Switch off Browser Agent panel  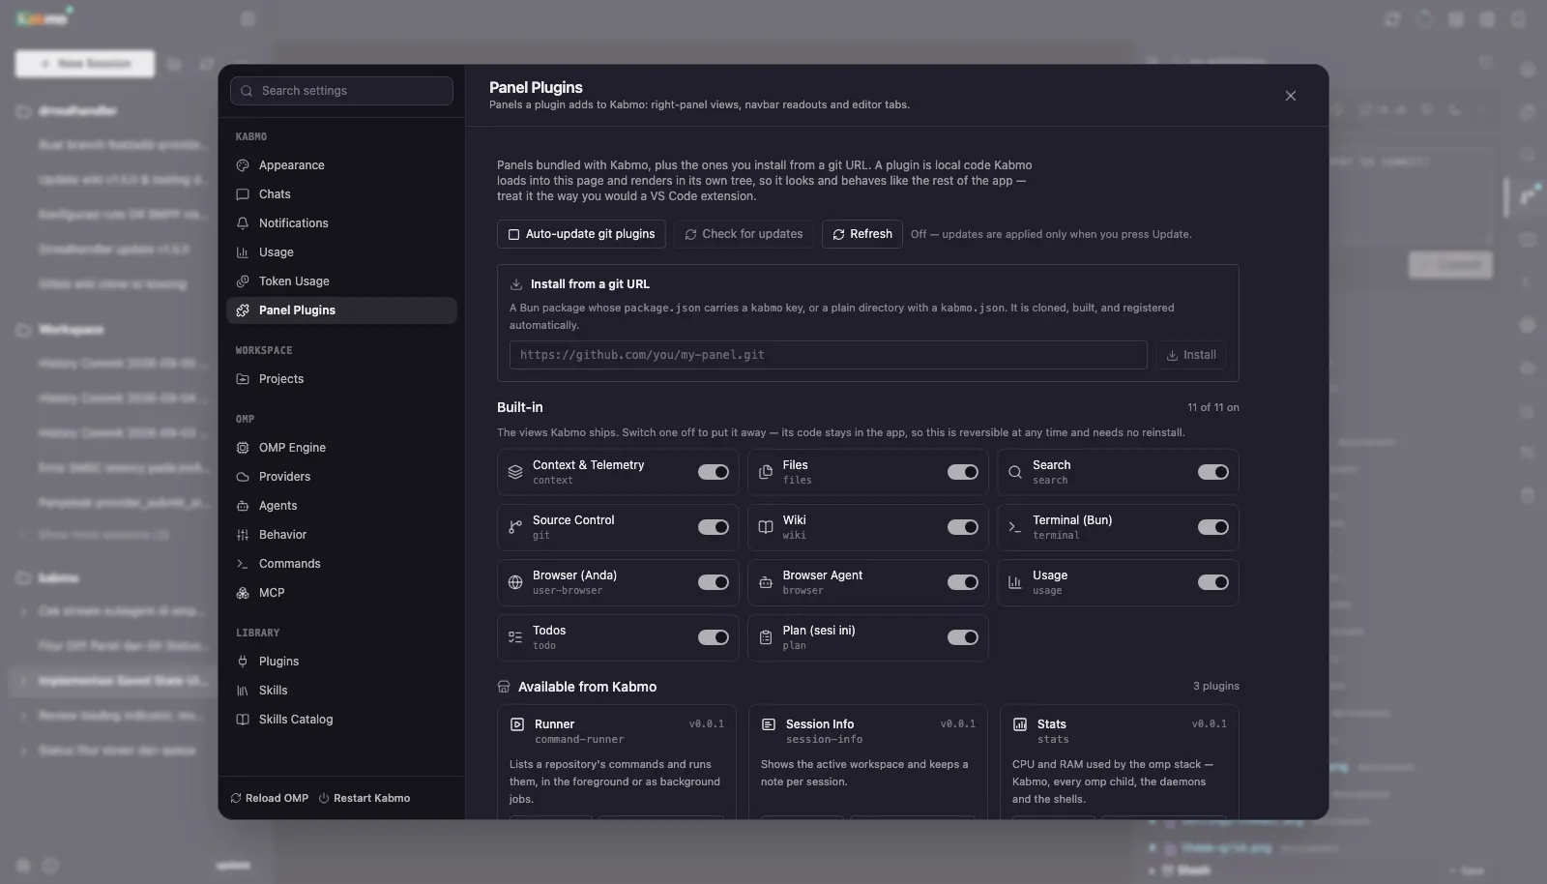coord(963,582)
